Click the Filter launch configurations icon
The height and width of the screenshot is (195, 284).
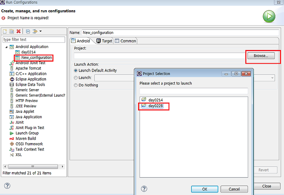(x=35, y=31)
